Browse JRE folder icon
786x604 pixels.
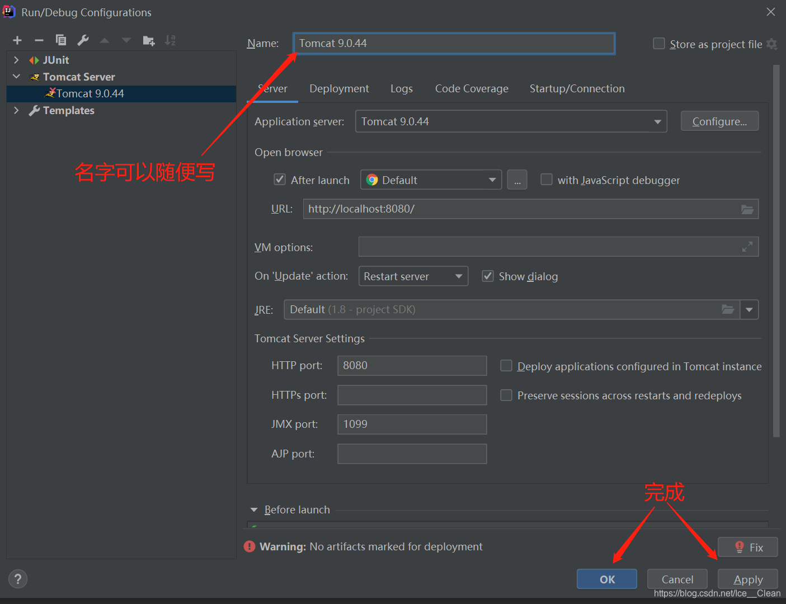click(x=728, y=309)
